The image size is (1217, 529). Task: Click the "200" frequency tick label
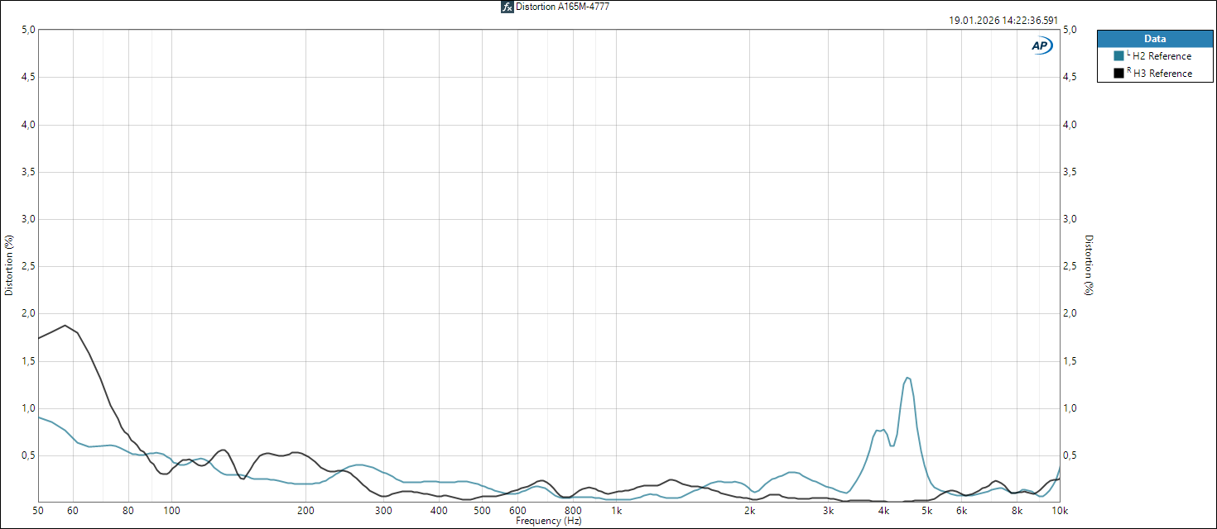305,512
